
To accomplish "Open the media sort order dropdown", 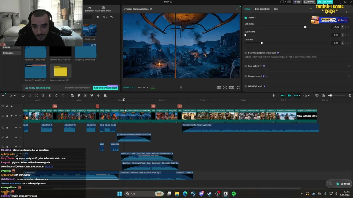I will 105,17.
